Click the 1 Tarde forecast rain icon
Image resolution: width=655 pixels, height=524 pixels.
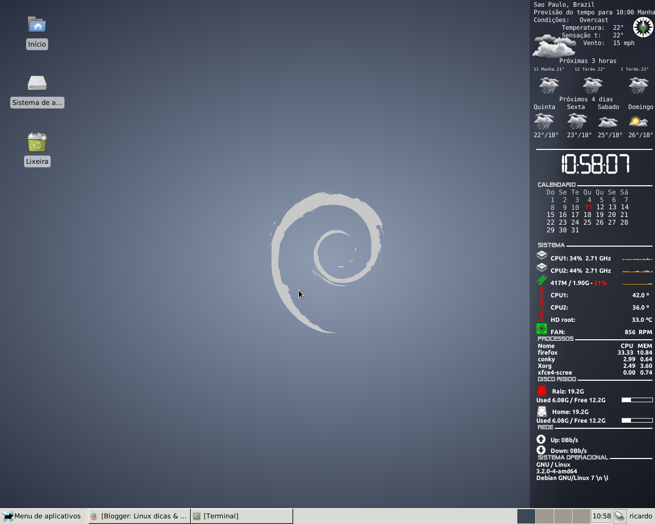click(638, 84)
